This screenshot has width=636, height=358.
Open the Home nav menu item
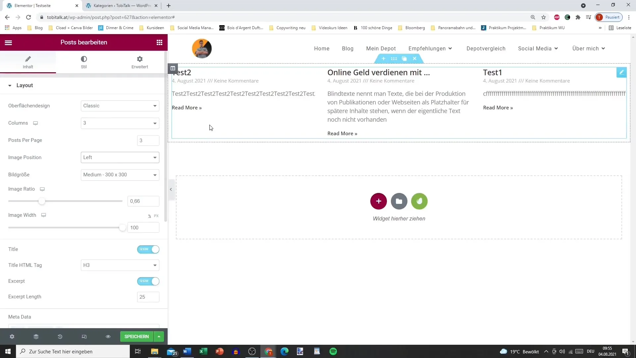(322, 48)
